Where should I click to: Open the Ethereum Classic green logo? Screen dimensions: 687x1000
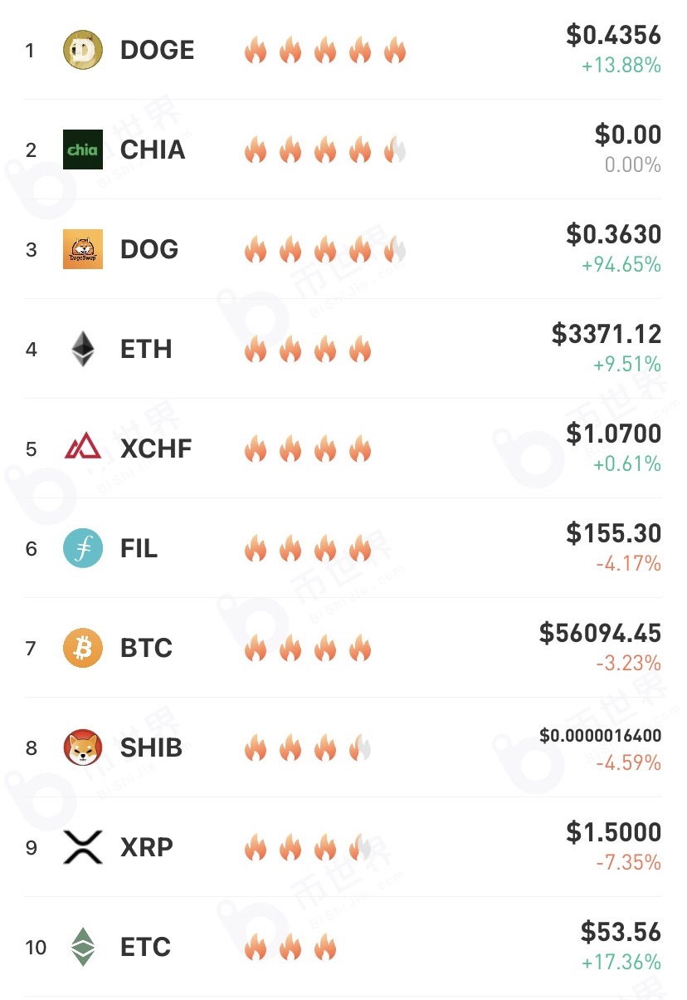point(83,947)
